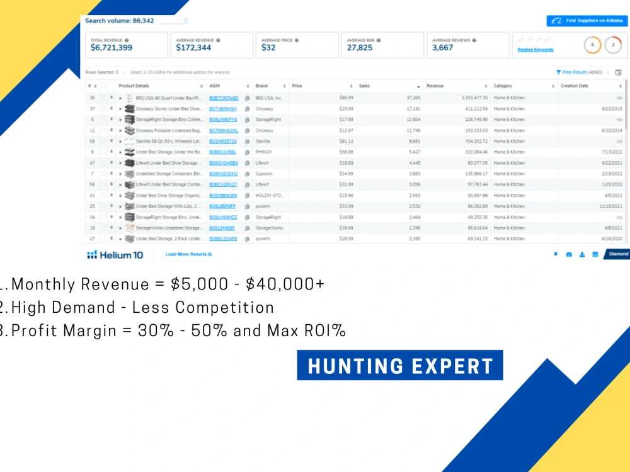The width and height of the screenshot is (630, 472).
Task: Check the IRIS USA 40 Quart row checkbox
Action: 103,98
